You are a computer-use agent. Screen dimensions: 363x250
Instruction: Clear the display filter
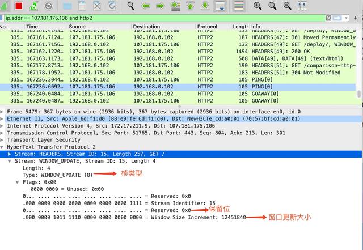(x=328, y=18)
